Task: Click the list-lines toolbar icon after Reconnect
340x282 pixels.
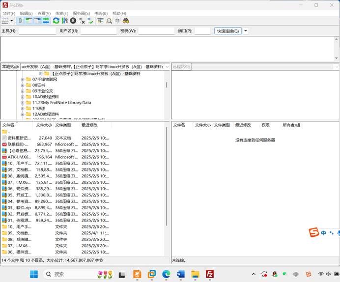Action: pos(100,21)
